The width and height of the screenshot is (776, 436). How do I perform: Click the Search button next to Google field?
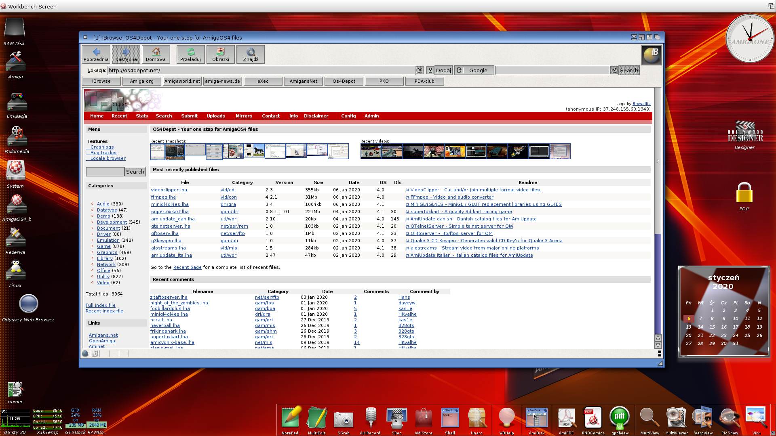coord(629,70)
